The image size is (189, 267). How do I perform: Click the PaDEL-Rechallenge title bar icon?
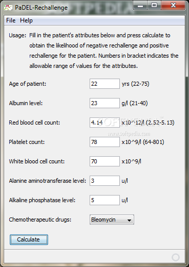(8, 8)
